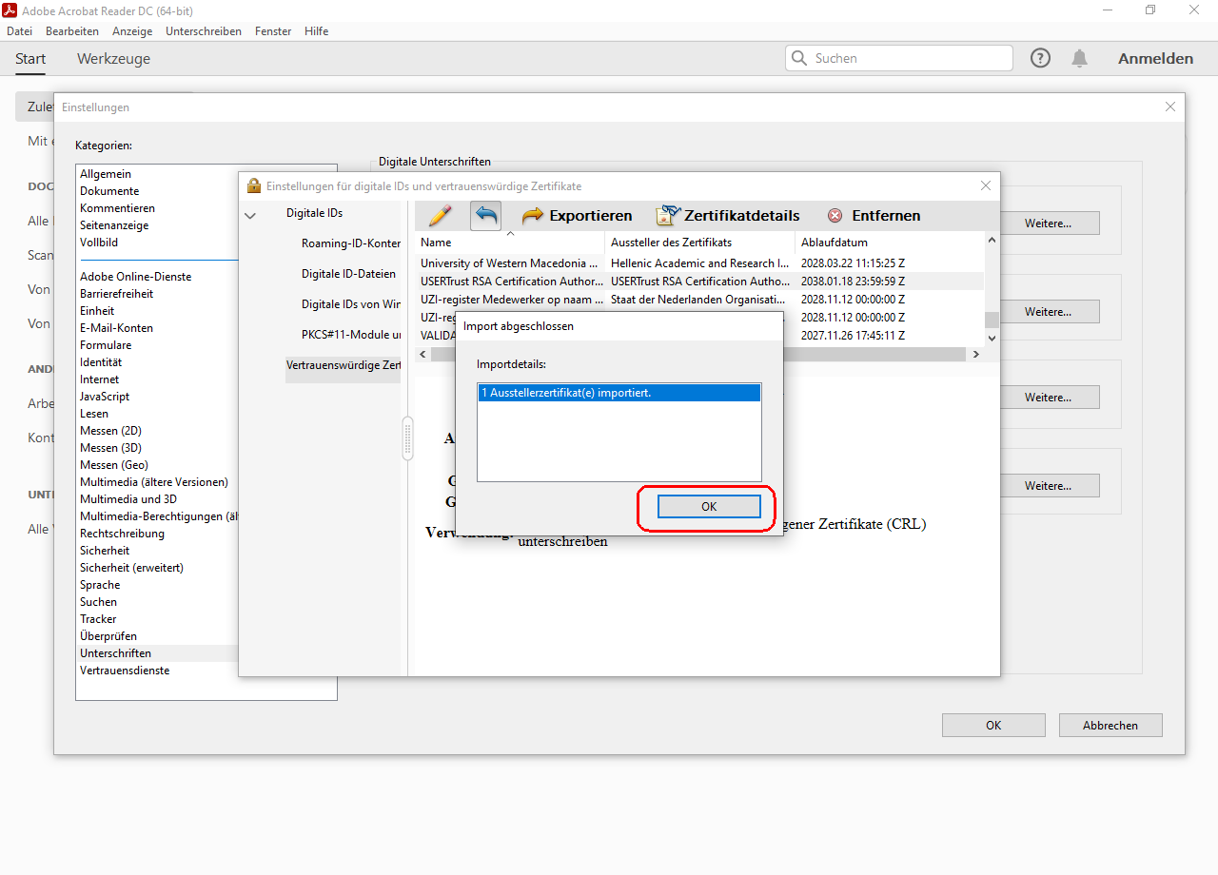Collapse the Digitale IDs tree chevron

[x=250, y=216]
